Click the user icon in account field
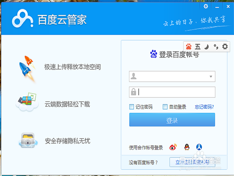This screenshot has width=234, height=176. [x=133, y=76]
